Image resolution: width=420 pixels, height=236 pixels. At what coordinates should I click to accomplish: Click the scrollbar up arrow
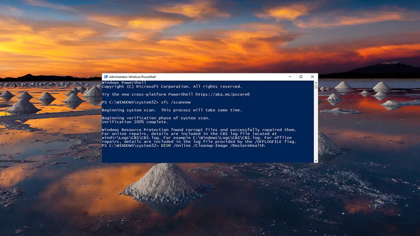[x=315, y=83]
